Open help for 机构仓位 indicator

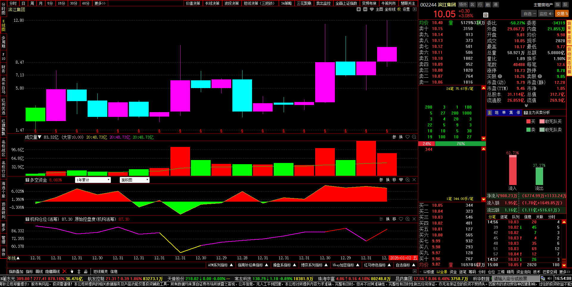(27, 219)
